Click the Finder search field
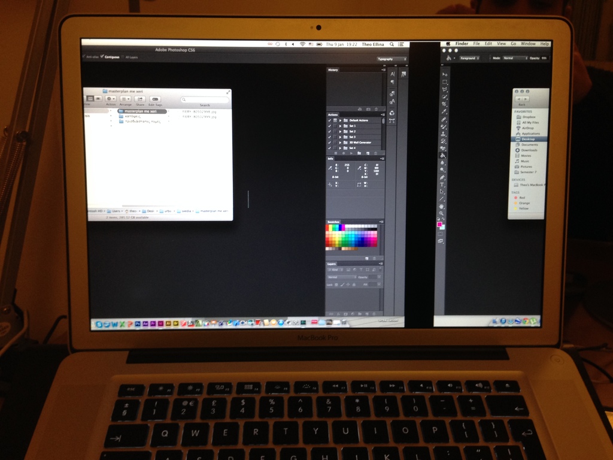This screenshot has width=613, height=460. [x=205, y=99]
